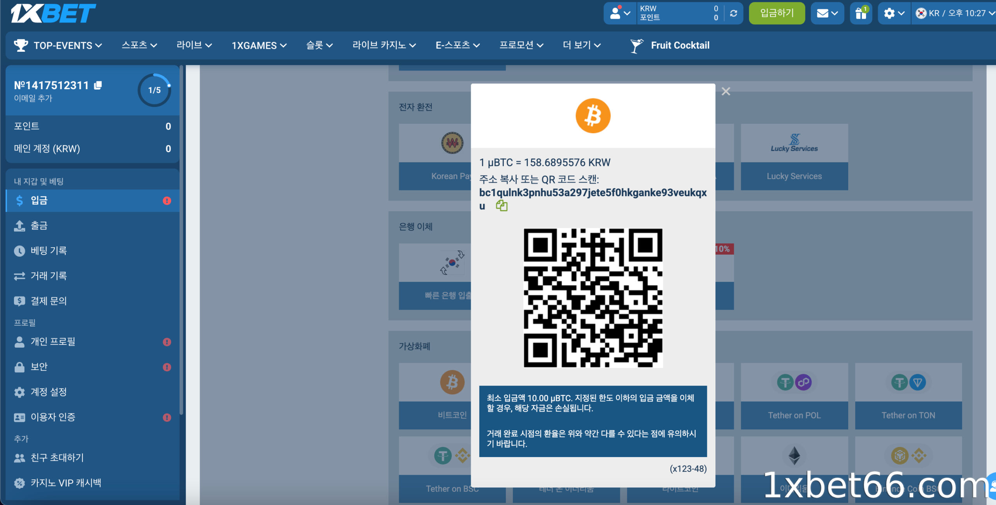This screenshot has width=996, height=505.
Task: Close the Bitcoin deposit popup
Action: (726, 91)
